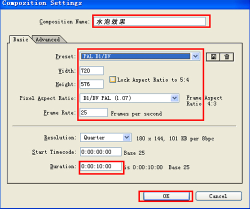The width and height of the screenshot is (250, 209).
Task: Switch to the Advanced tab
Action: pyautogui.click(x=48, y=39)
